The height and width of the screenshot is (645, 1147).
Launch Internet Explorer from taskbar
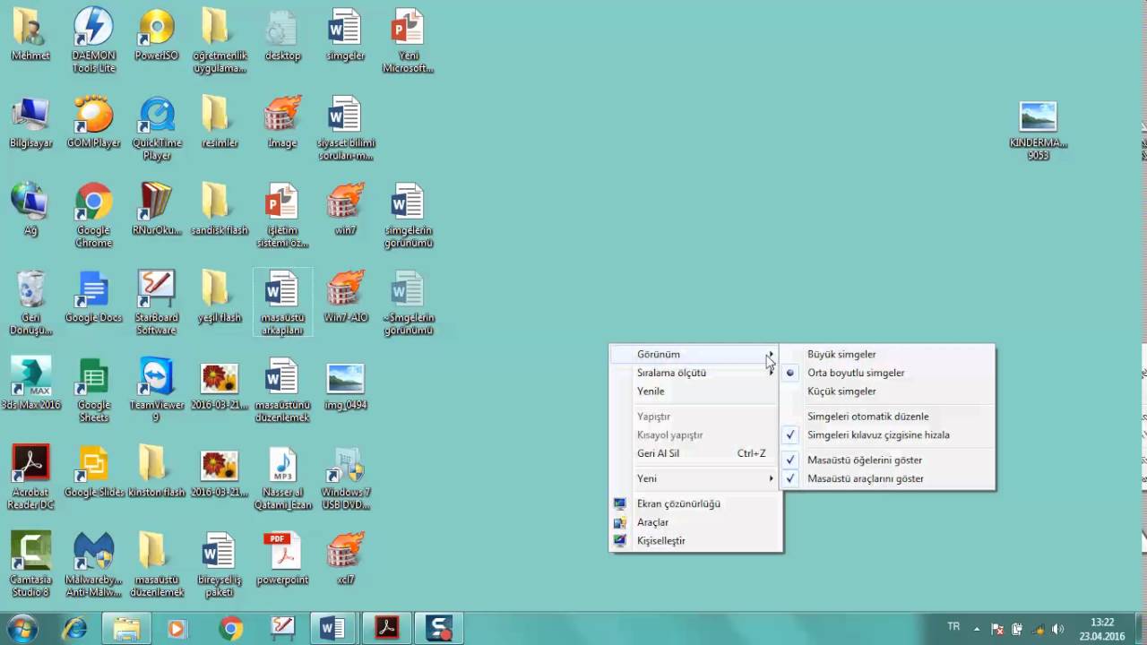(74, 629)
